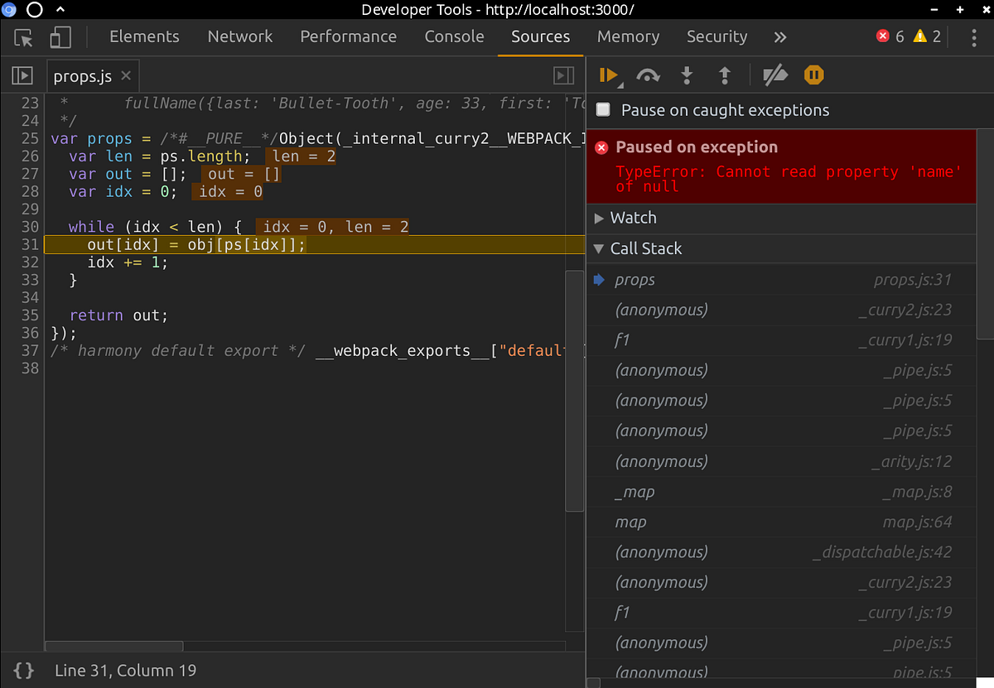Open DevTools customize menu
The image size is (994, 688).
pos(973,37)
